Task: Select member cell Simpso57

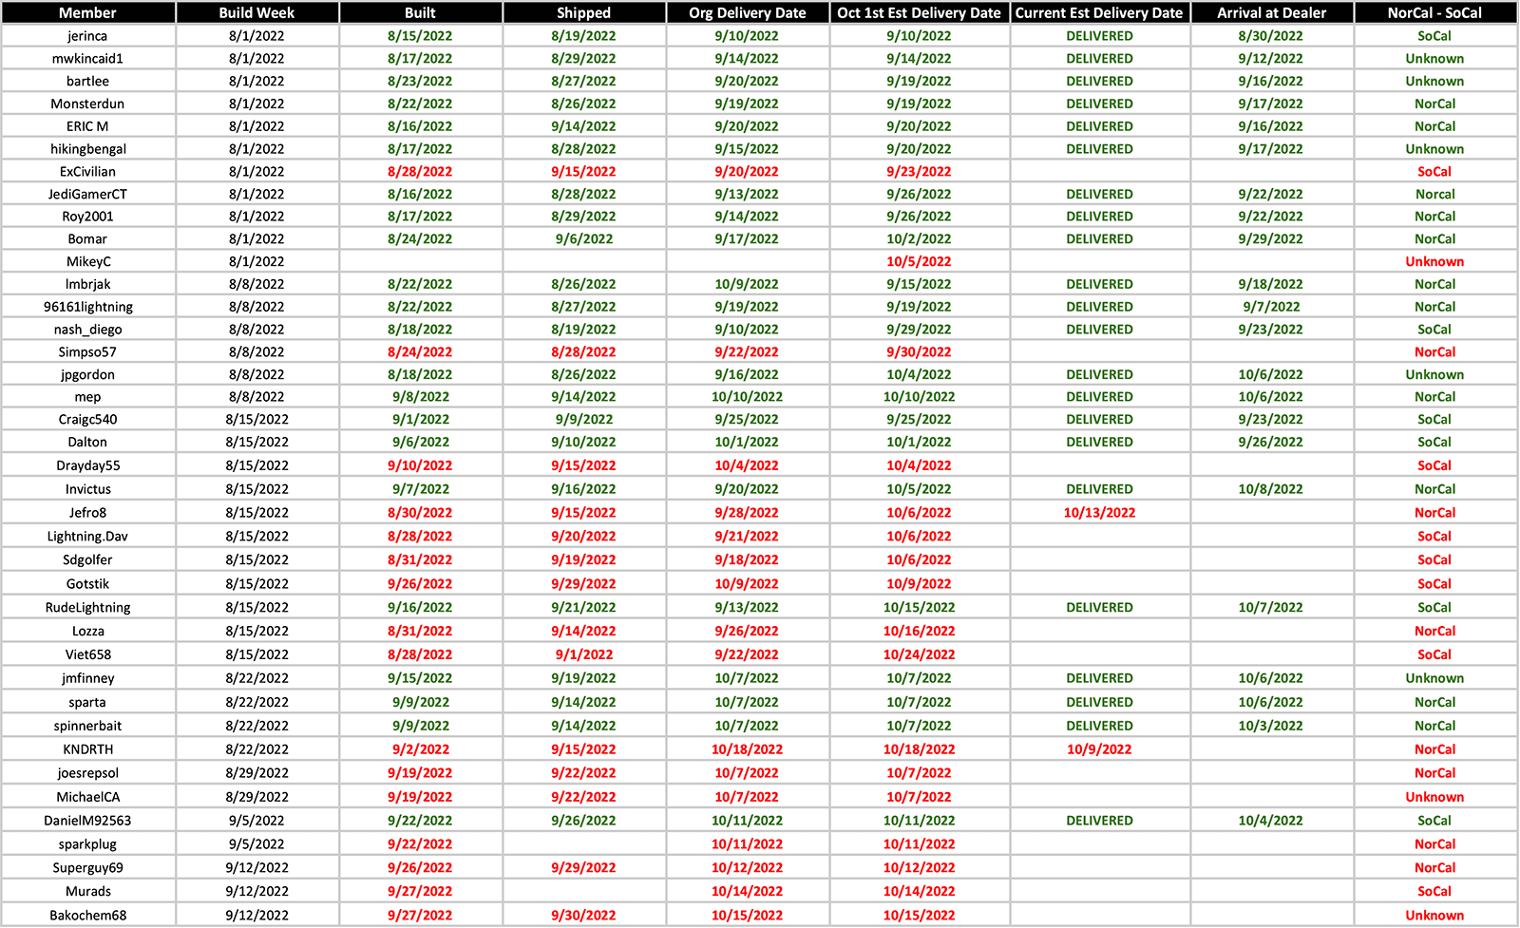Action: click(88, 351)
